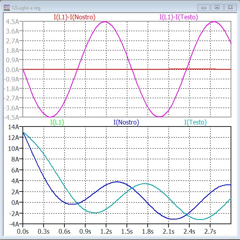The width and height of the screenshot is (240, 240).
Task: Close the 12Luglio waveform window
Action: click(229, 7)
